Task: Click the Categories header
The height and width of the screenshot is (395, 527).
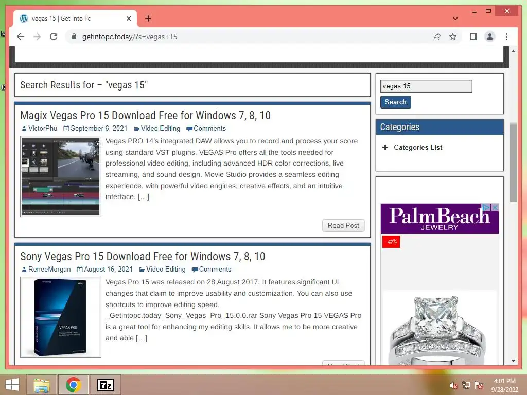Action: click(440, 127)
